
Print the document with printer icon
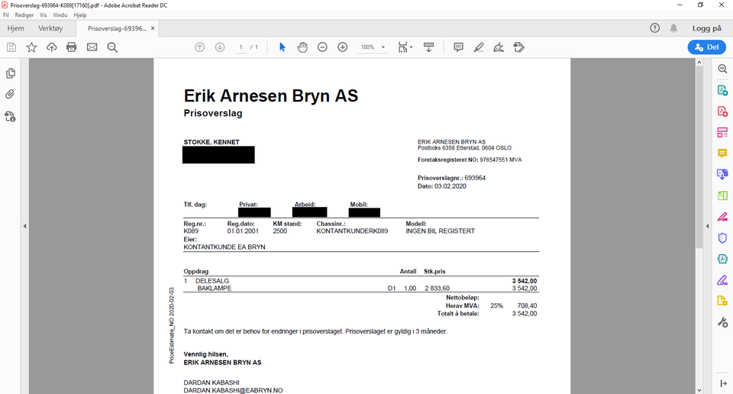tap(72, 47)
